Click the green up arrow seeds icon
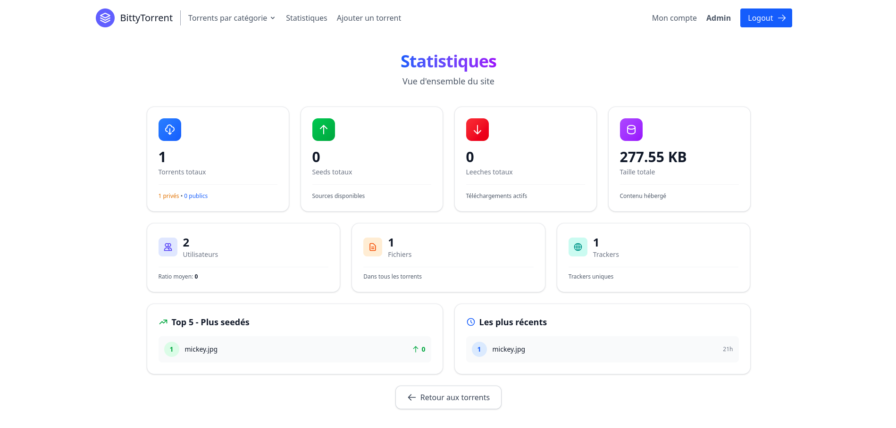Viewport: 896px width, 428px height. click(324, 130)
